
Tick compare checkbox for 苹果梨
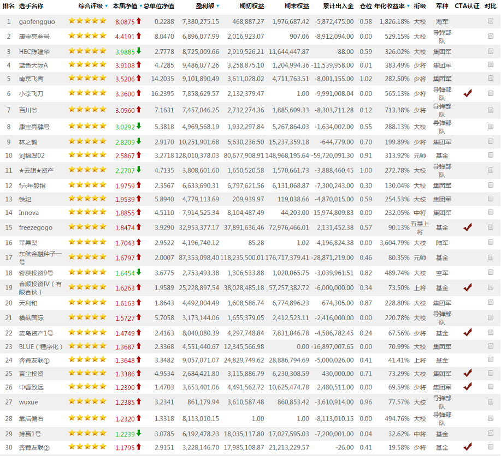click(x=491, y=243)
